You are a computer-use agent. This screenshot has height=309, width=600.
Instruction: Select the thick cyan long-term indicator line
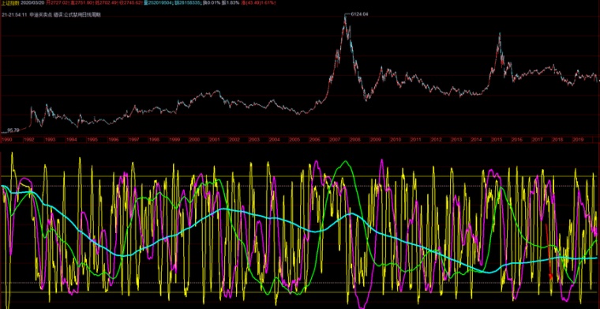(x=268, y=218)
